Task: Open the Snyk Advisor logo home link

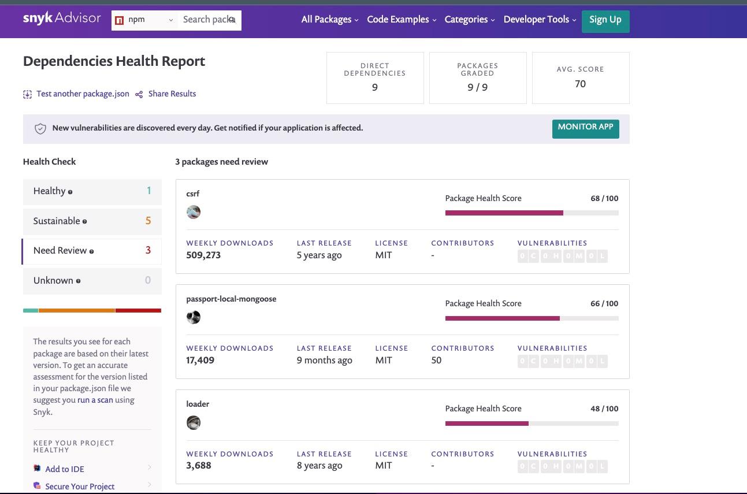Action: point(62,18)
